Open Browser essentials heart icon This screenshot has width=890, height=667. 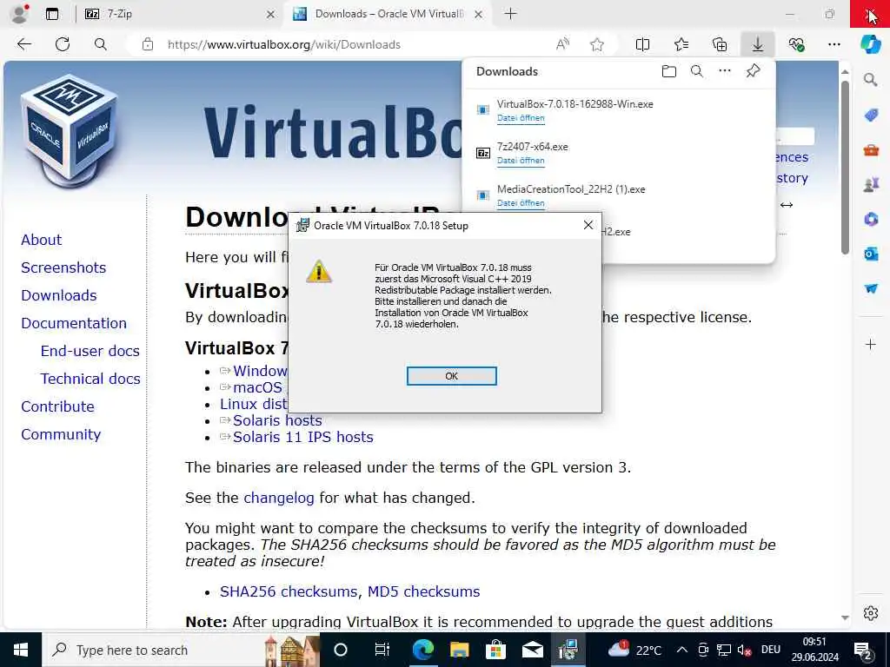[x=796, y=44]
